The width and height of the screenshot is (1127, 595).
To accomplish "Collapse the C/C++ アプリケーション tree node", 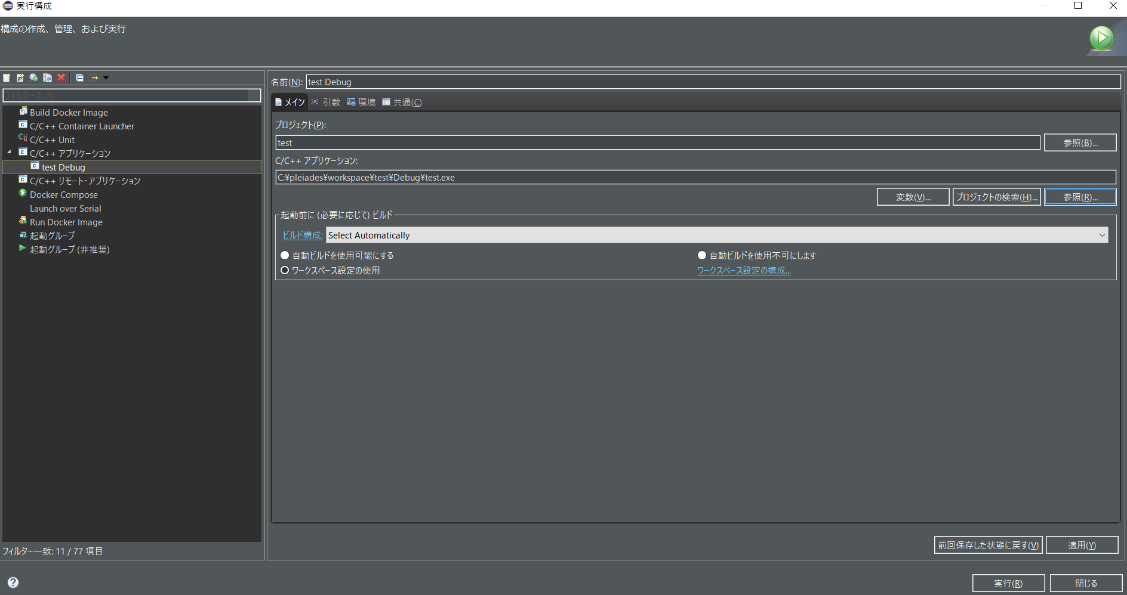I will 9,153.
